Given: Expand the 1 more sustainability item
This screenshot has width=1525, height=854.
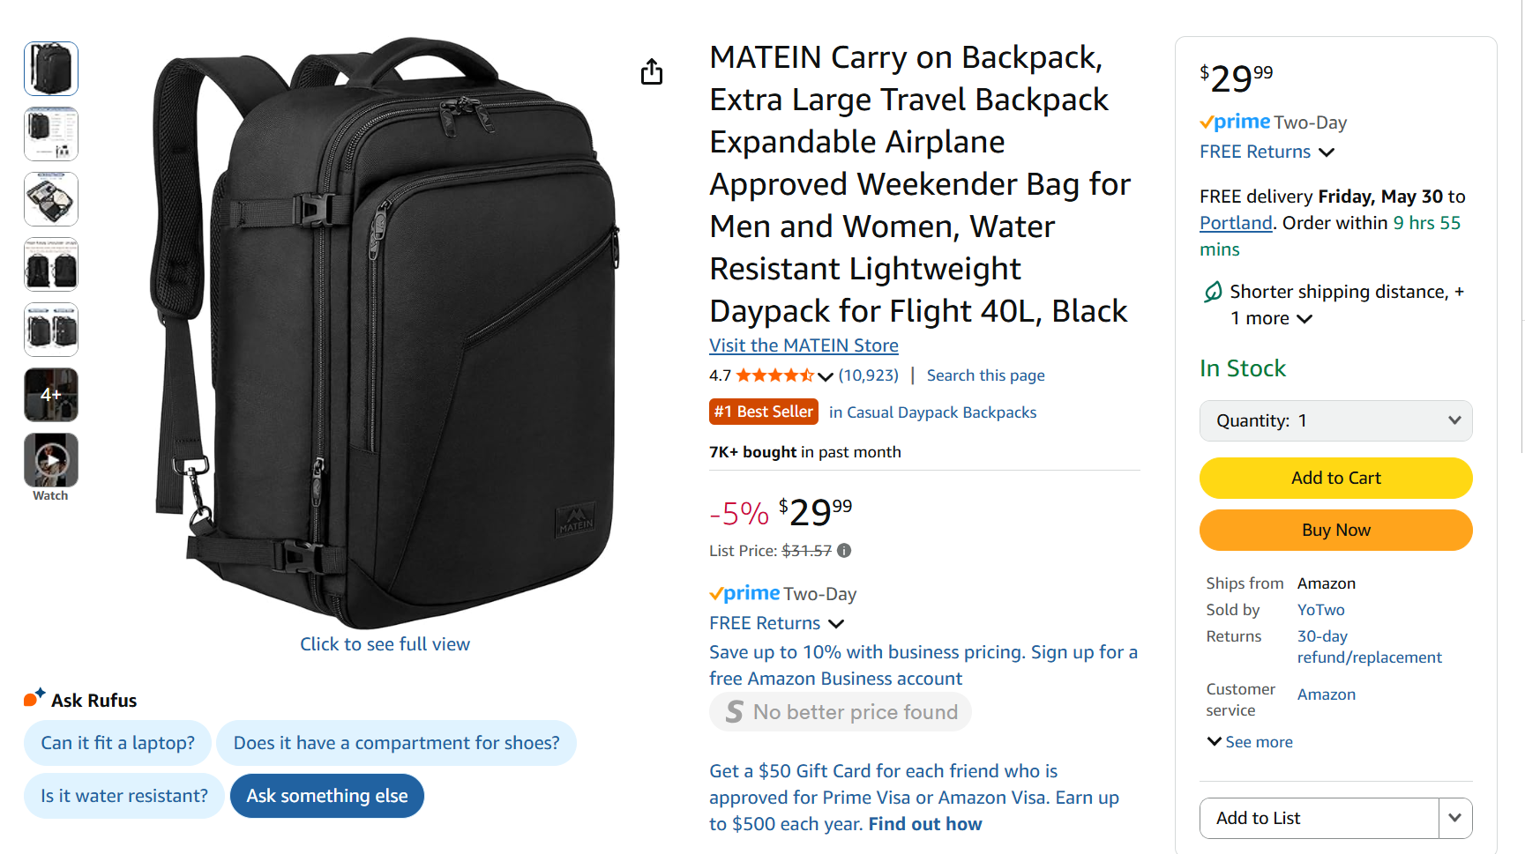Looking at the screenshot, I should tap(1306, 318).
